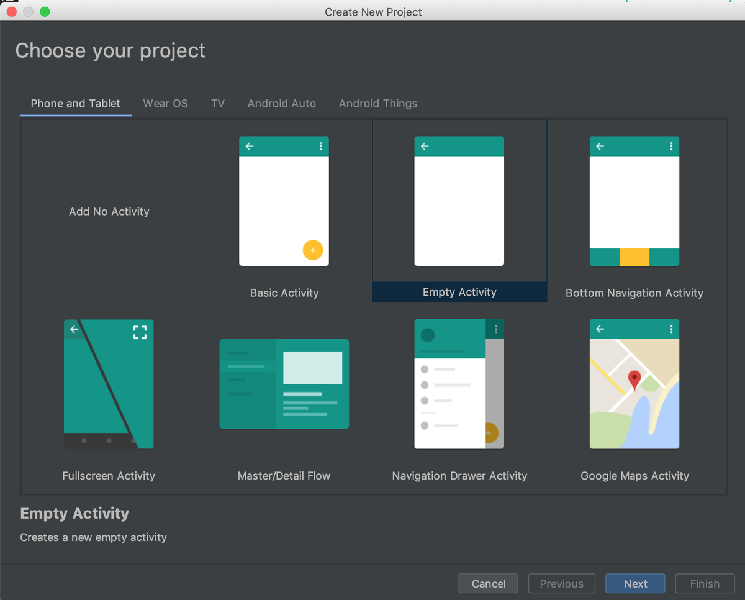Choose the Bottom Navigation Activity template
This screenshot has height=600, width=745.
pyautogui.click(x=634, y=201)
